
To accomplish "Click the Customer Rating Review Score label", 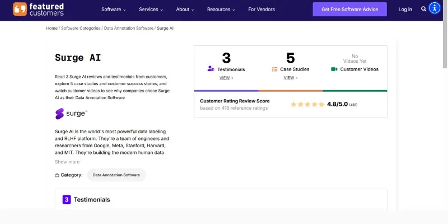I will pyautogui.click(x=235, y=101).
